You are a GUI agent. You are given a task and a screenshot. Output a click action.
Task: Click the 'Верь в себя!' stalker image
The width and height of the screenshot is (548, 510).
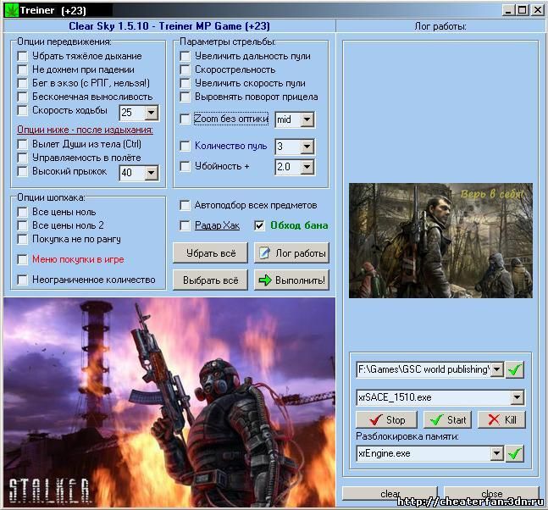[x=440, y=241]
